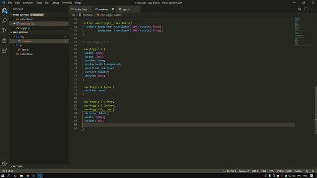Click the Port : 5500 Live Server item
The image size is (317, 178).
click(x=284, y=171)
